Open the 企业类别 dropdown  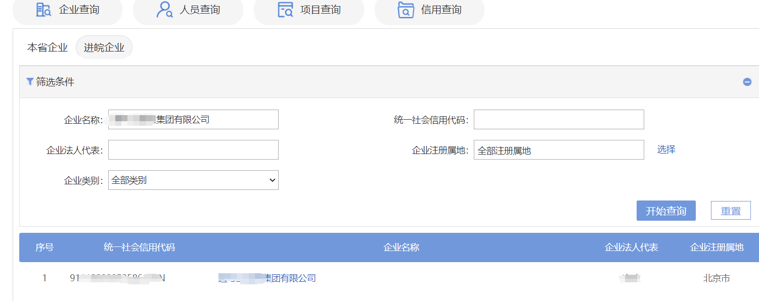193,180
